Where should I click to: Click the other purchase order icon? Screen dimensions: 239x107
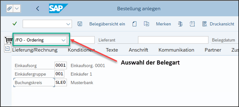coord(146,24)
